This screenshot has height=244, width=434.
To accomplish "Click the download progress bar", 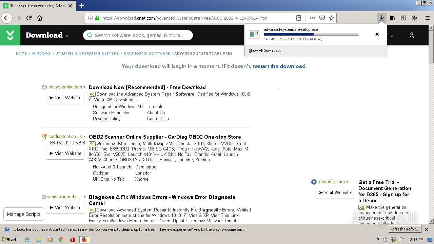I will (311, 34).
